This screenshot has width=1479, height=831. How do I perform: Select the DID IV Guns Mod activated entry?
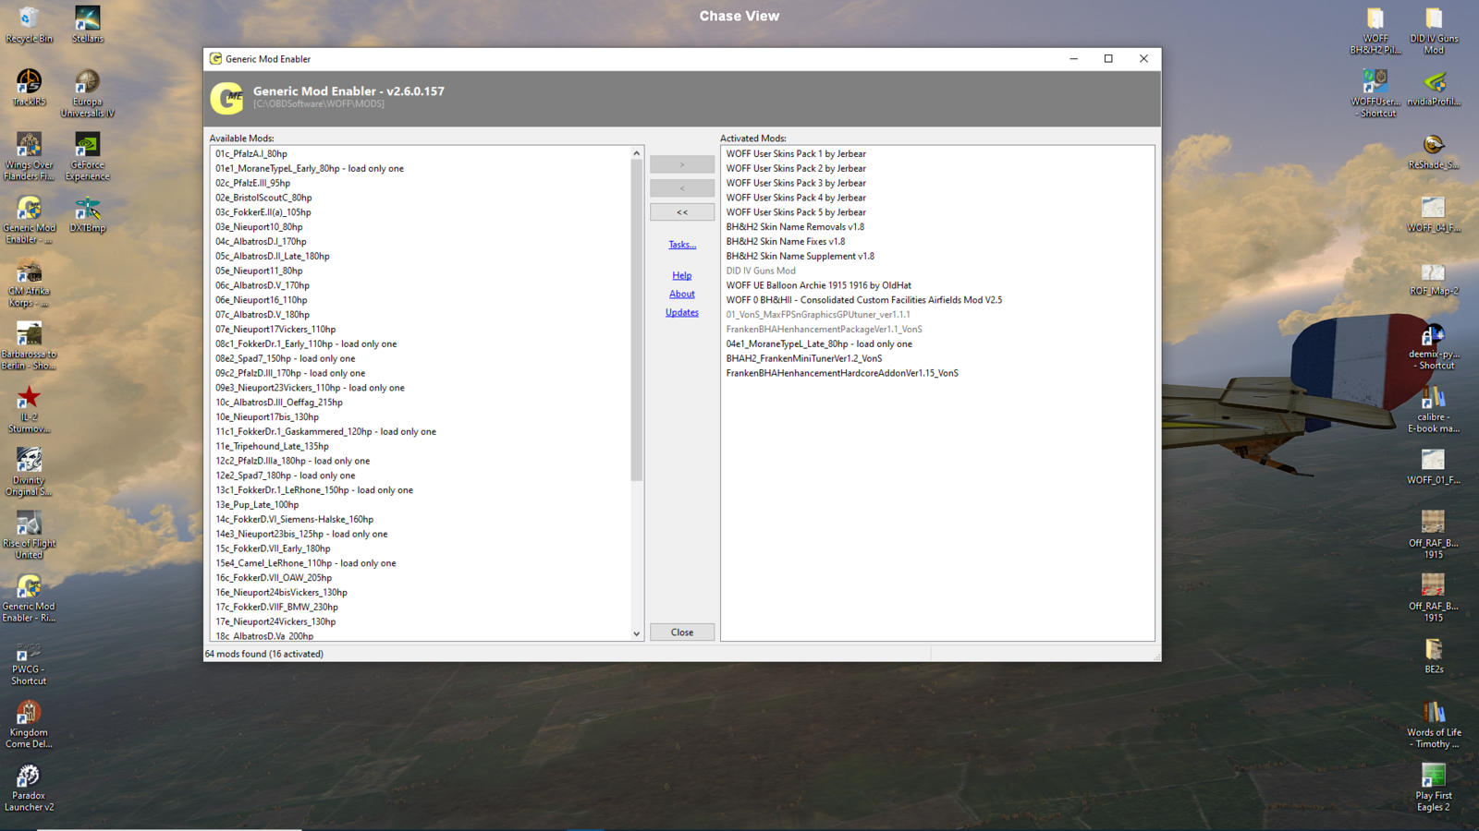[761, 271]
